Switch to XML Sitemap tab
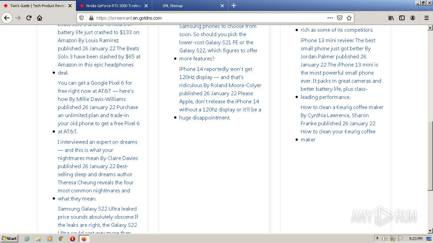The width and height of the screenshot is (433, 243). point(190,6)
